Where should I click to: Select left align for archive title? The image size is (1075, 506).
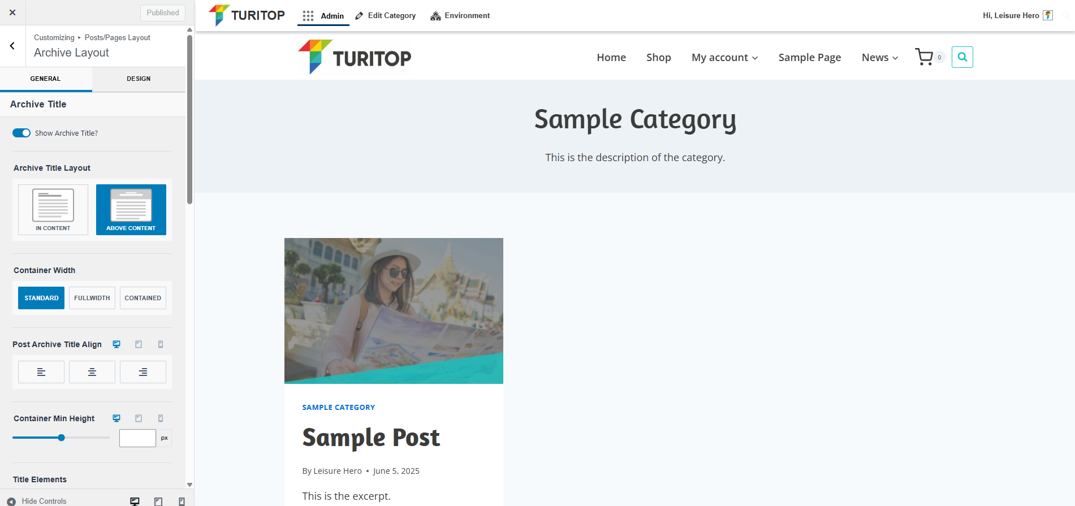[x=41, y=372]
